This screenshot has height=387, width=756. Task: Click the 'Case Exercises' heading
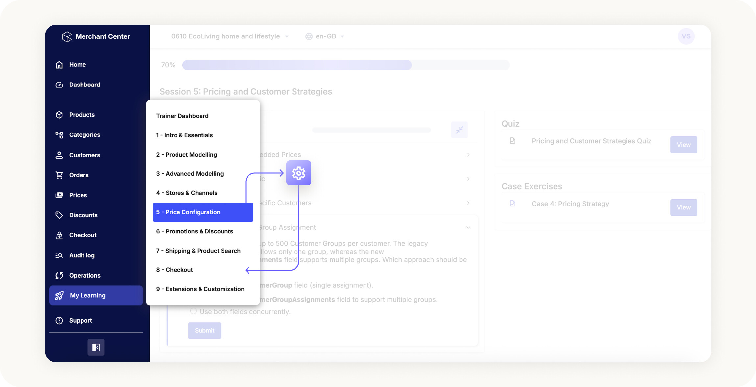532,186
